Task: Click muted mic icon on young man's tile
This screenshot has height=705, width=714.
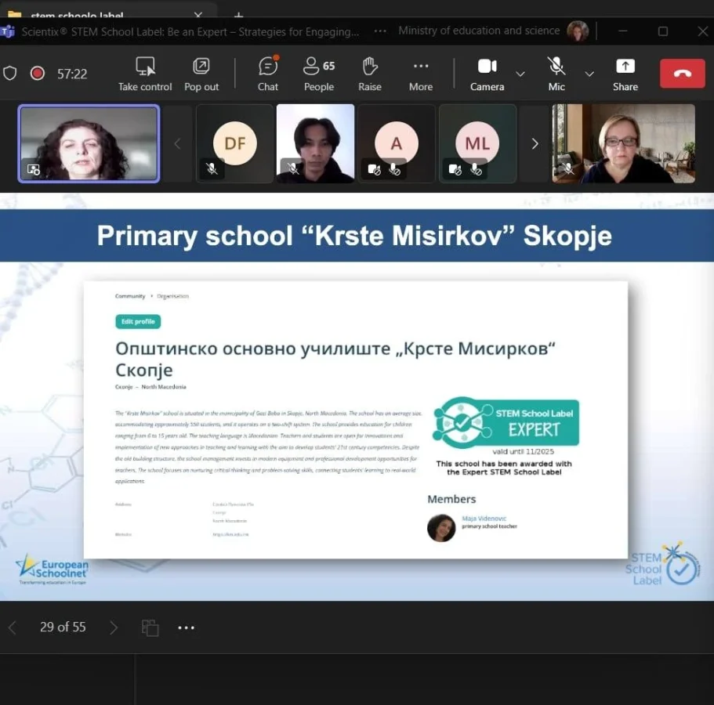Action: click(x=293, y=169)
